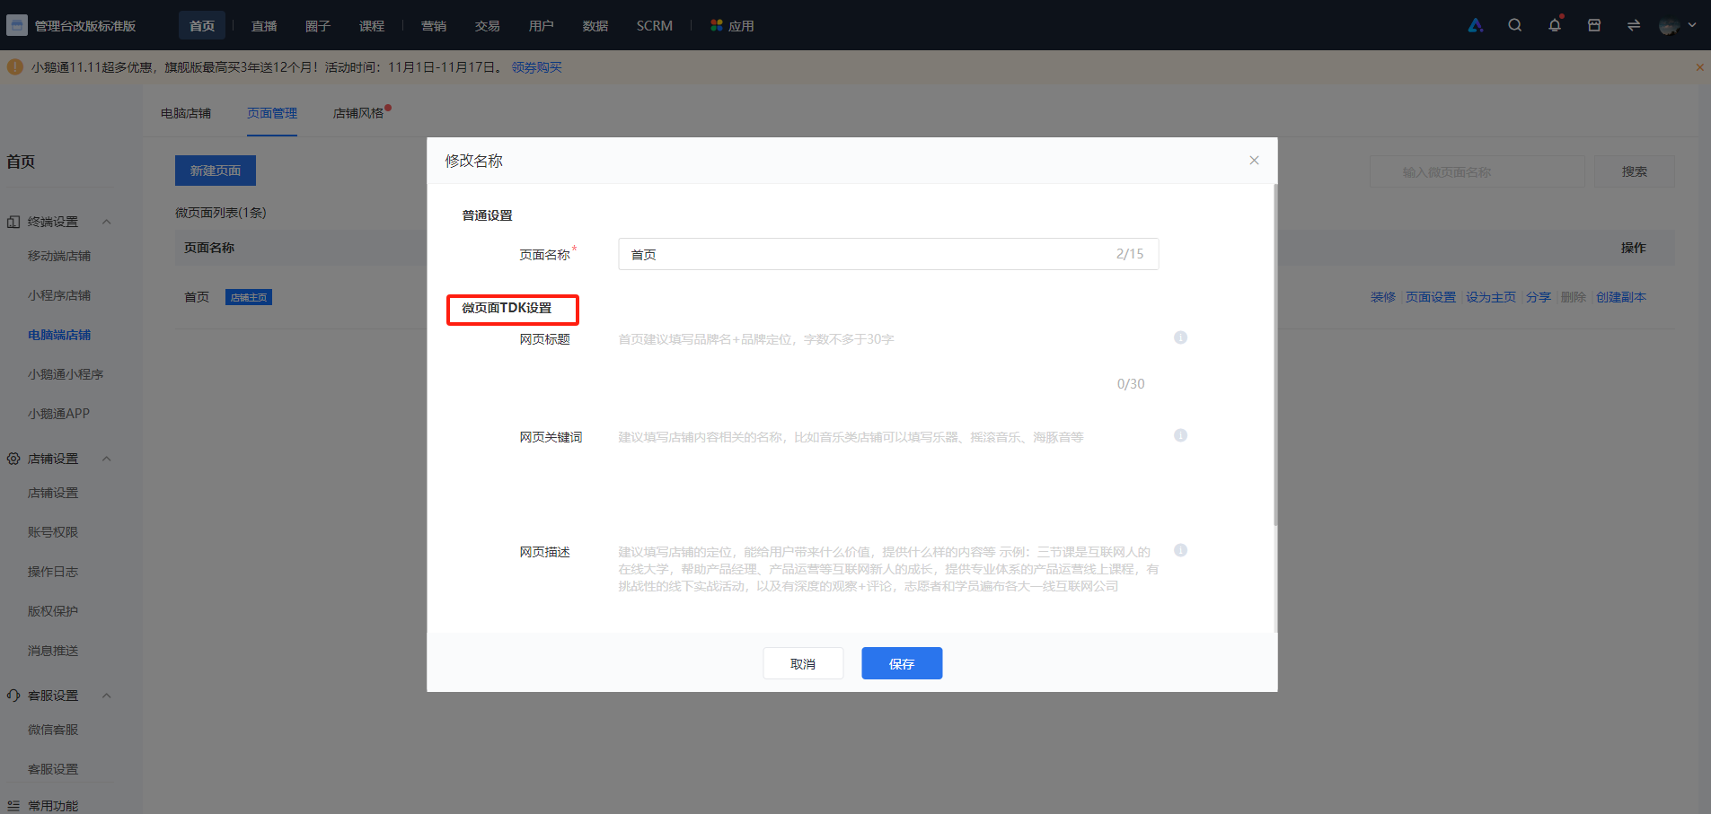Image resolution: width=1711 pixels, height=814 pixels.
Task: Focus the 页面名称 input field
Action: click(888, 254)
